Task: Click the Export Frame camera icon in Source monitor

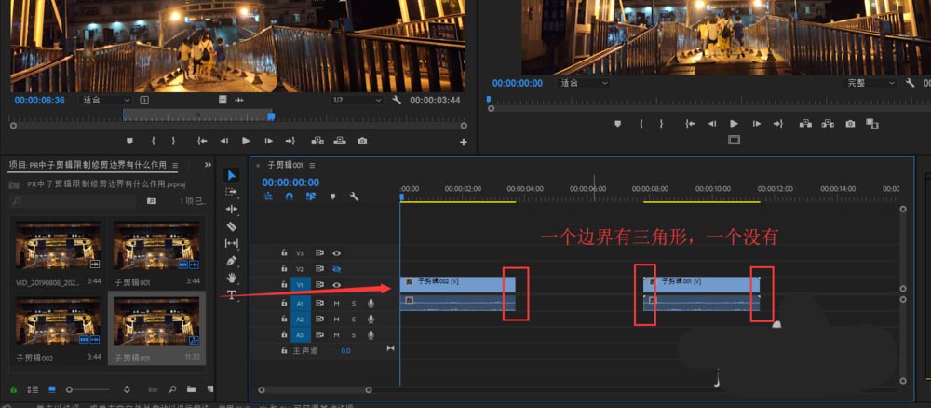Action: [362, 141]
